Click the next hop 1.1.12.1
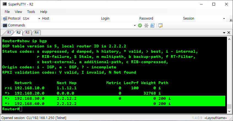The height and width of the screenshot is (121, 233). pyautogui.click(x=67, y=88)
